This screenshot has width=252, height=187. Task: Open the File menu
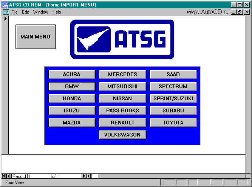click(x=14, y=12)
